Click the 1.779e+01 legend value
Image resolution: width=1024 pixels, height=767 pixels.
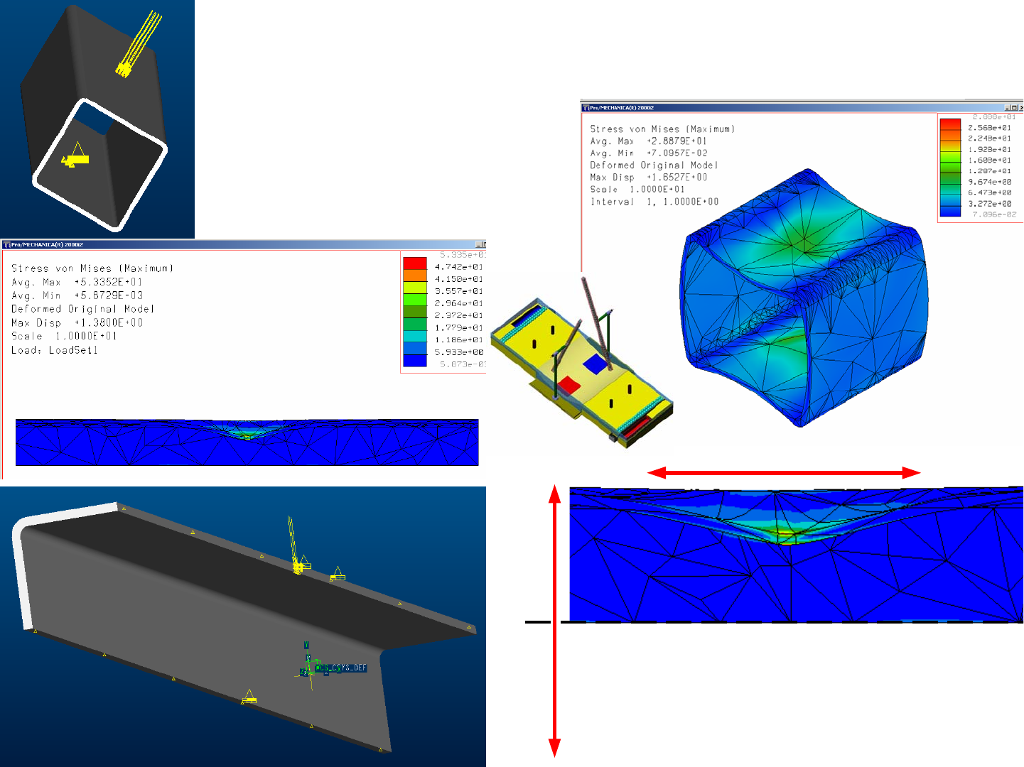pyautogui.click(x=459, y=328)
